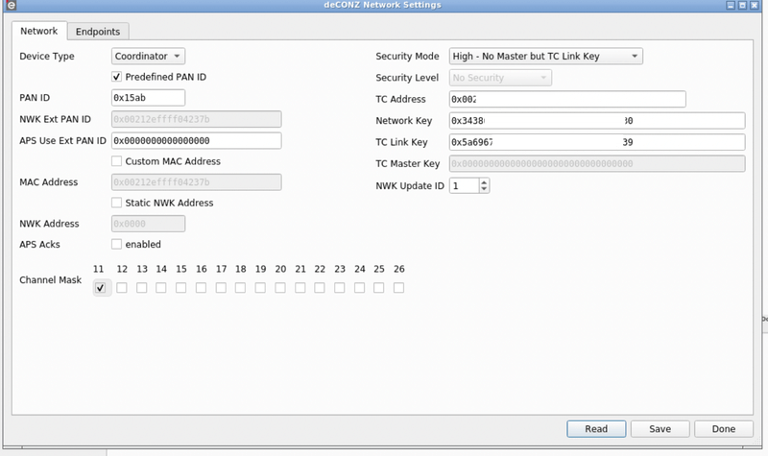768x456 pixels.
Task: Enable the Custom MAC Address checkbox
Action: tap(116, 161)
